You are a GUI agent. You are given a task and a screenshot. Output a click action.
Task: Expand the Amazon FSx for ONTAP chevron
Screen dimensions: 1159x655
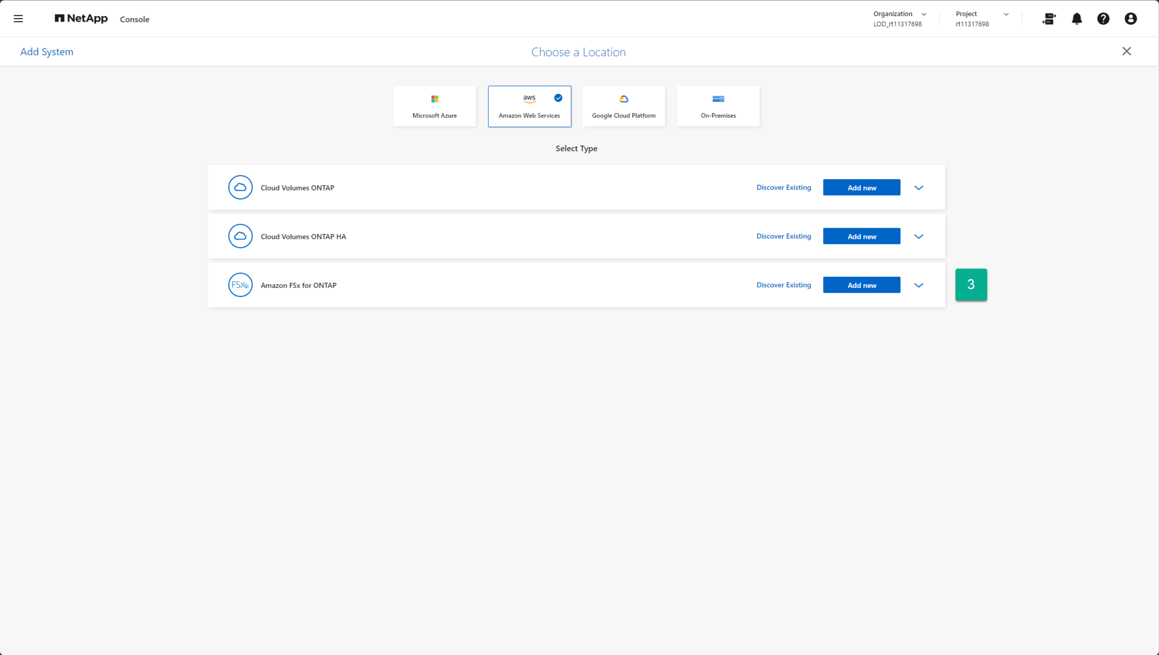tap(919, 285)
